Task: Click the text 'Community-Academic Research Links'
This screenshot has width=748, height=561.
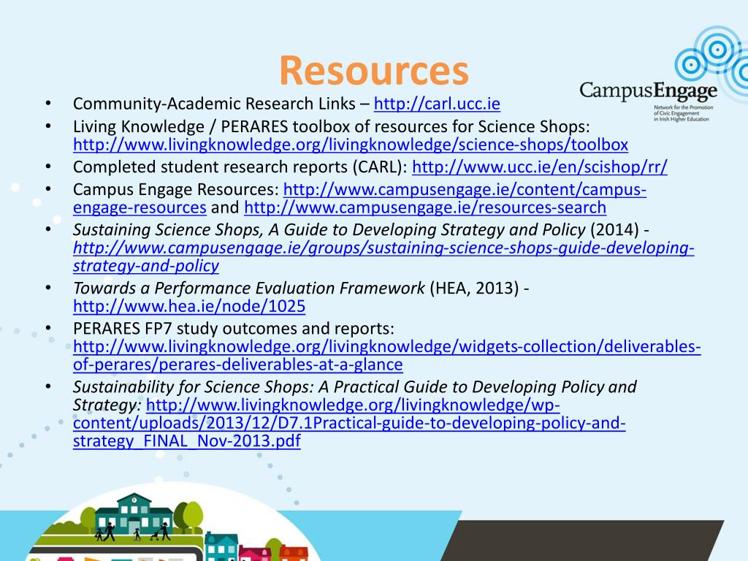Action: [x=214, y=104]
